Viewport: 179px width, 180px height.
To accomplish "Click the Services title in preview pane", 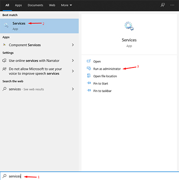I will pyautogui.click(x=129, y=40).
